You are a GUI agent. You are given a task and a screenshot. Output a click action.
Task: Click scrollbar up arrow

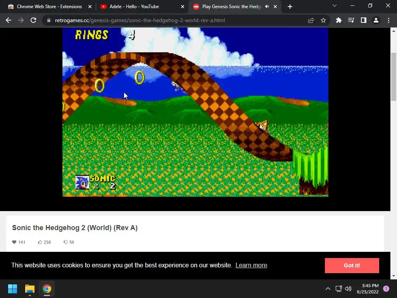[394, 31]
